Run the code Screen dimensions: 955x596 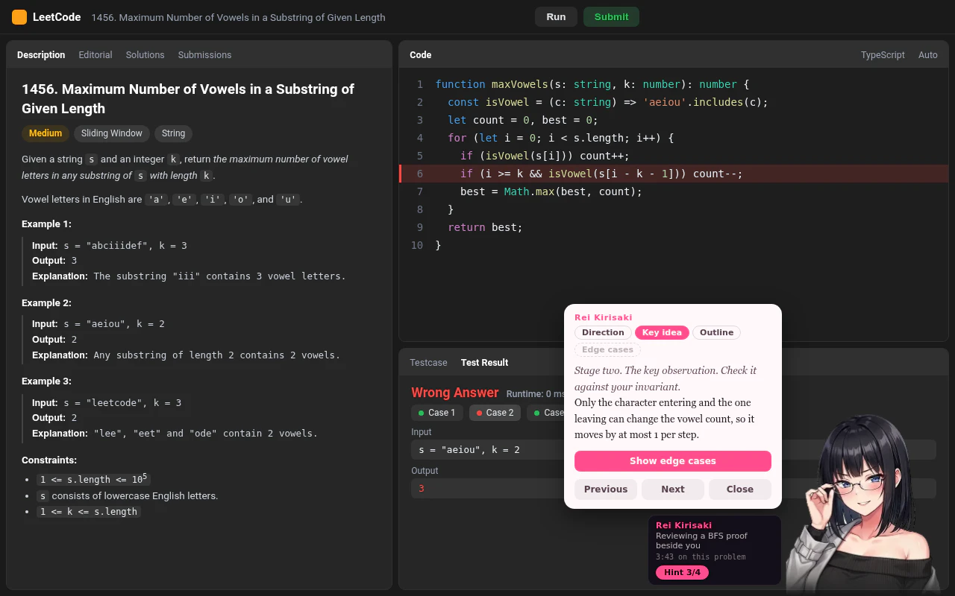point(556,17)
